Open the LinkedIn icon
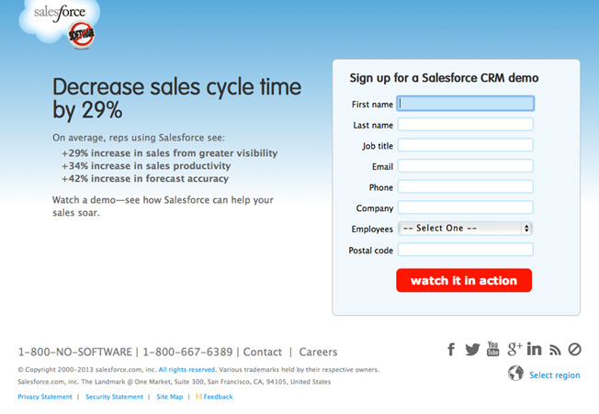Viewport: 599px width, 414px height. pos(534,349)
